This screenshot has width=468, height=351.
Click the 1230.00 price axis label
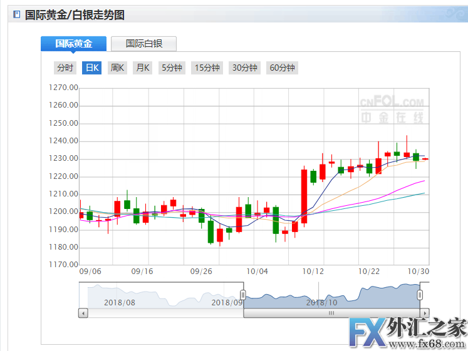[x=63, y=158]
